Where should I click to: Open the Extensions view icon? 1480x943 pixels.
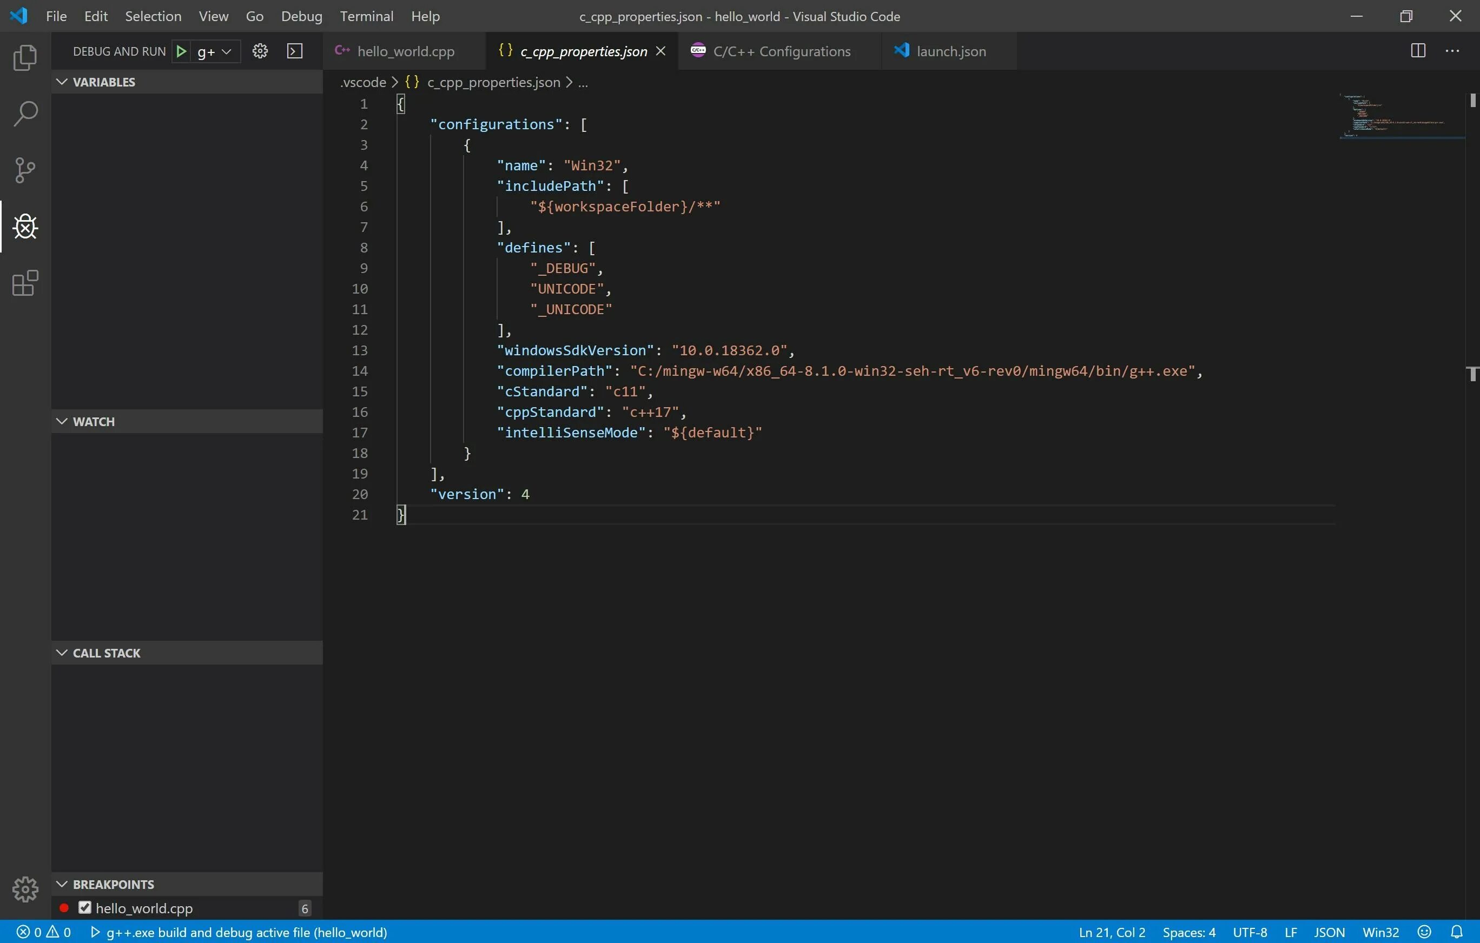(x=25, y=283)
